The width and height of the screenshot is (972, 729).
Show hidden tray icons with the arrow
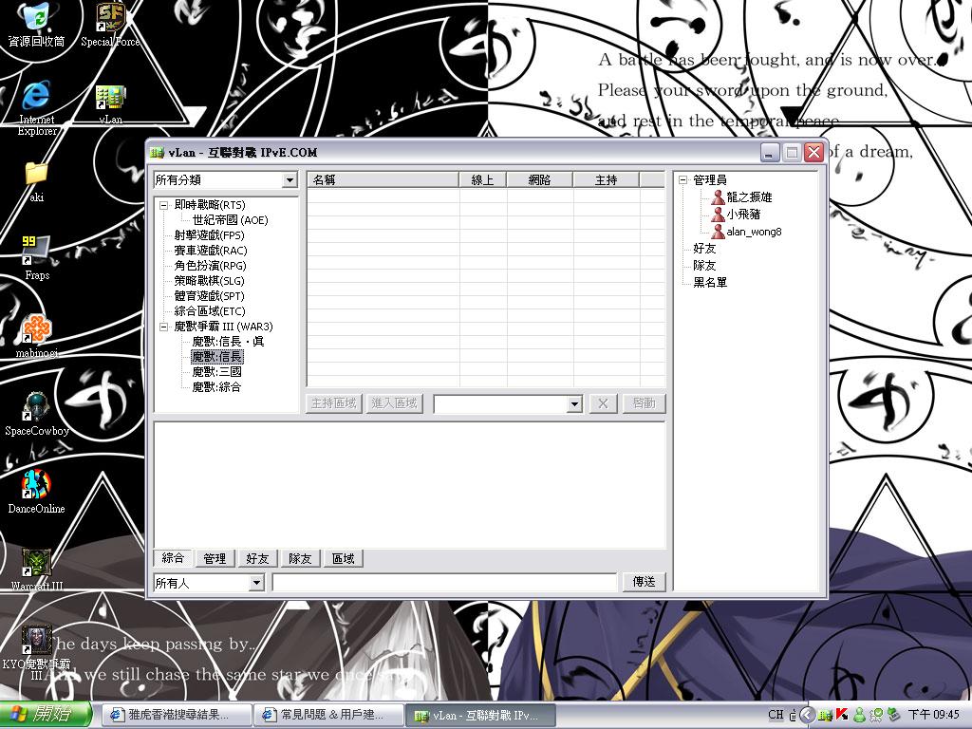807,715
